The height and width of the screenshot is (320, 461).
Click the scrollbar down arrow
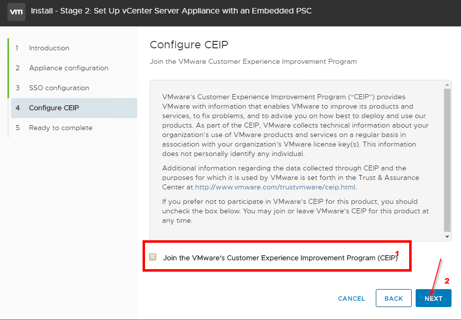447,237
